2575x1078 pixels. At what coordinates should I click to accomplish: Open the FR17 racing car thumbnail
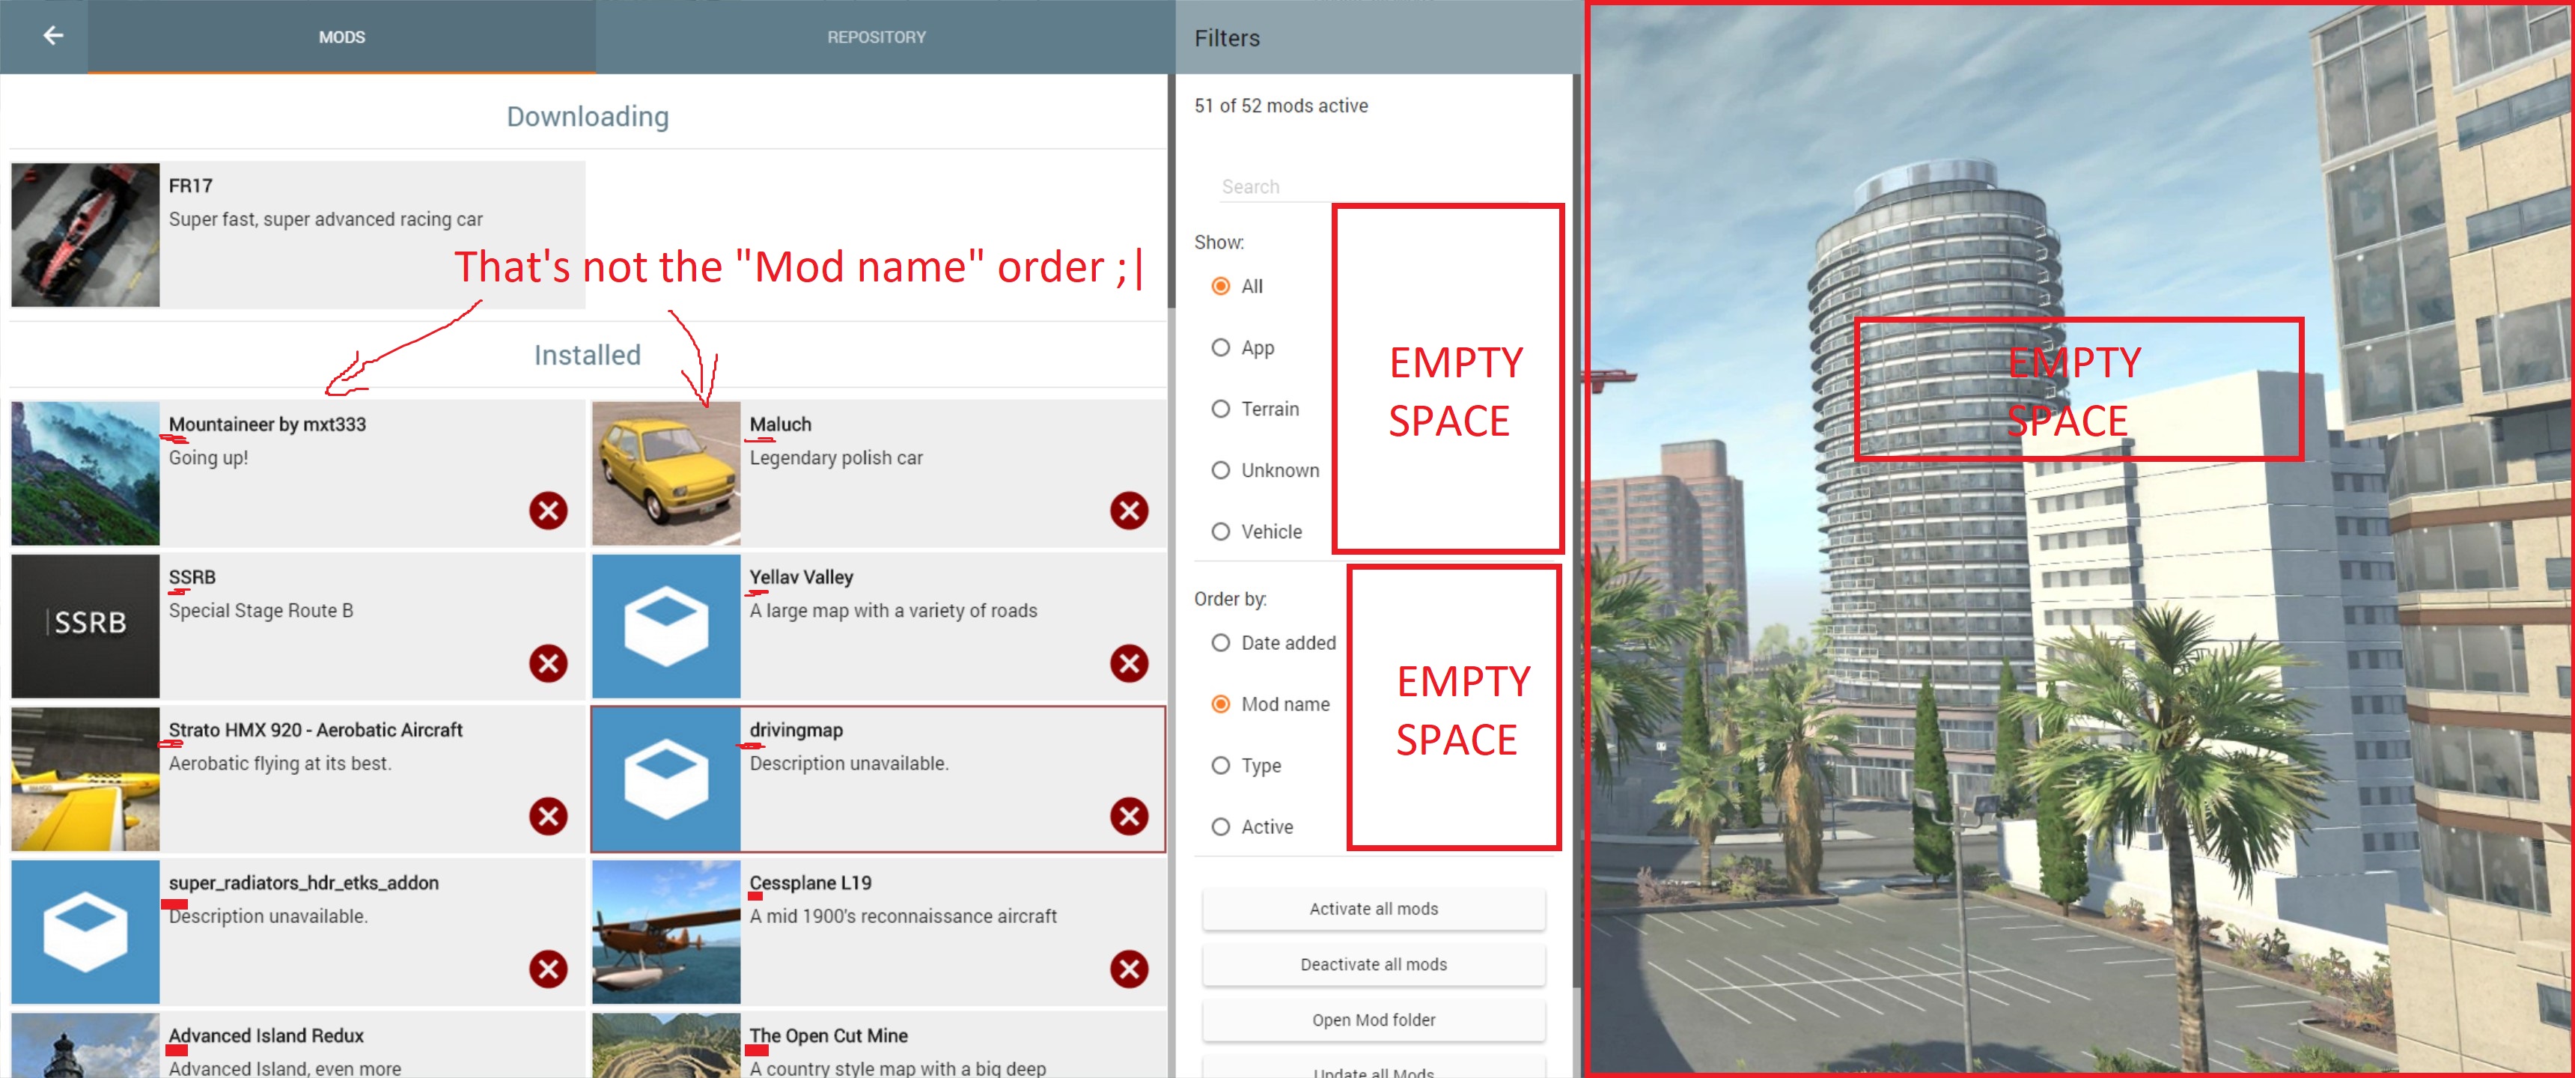click(85, 235)
